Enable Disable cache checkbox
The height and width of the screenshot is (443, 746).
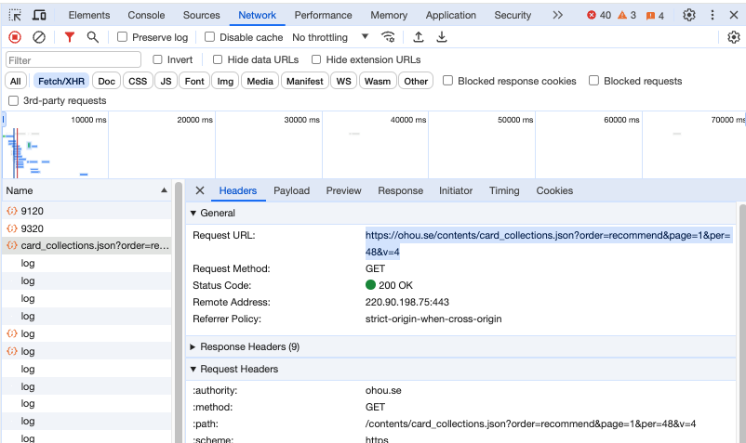coord(209,36)
